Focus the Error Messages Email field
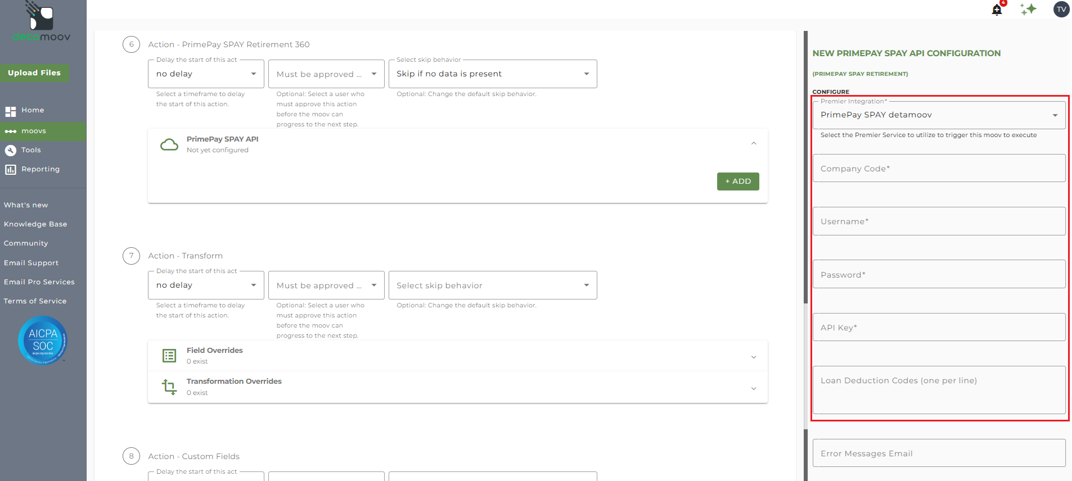The image size is (1072, 481). [939, 453]
